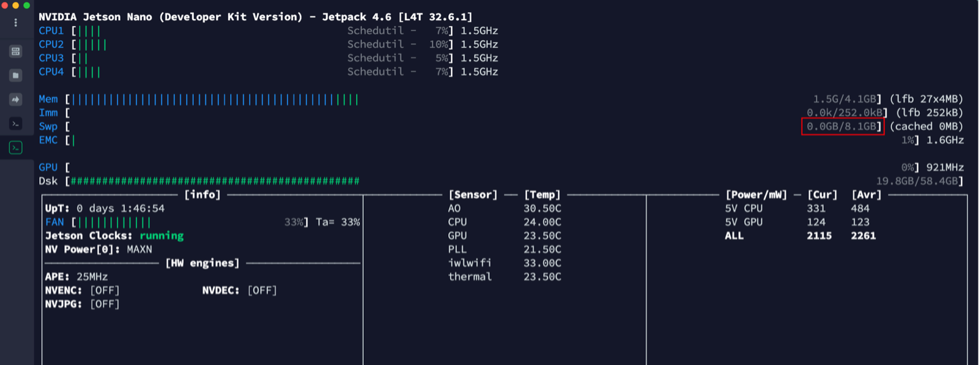This screenshot has width=979, height=365.
Task: Click the [info] section header
Action: click(202, 195)
